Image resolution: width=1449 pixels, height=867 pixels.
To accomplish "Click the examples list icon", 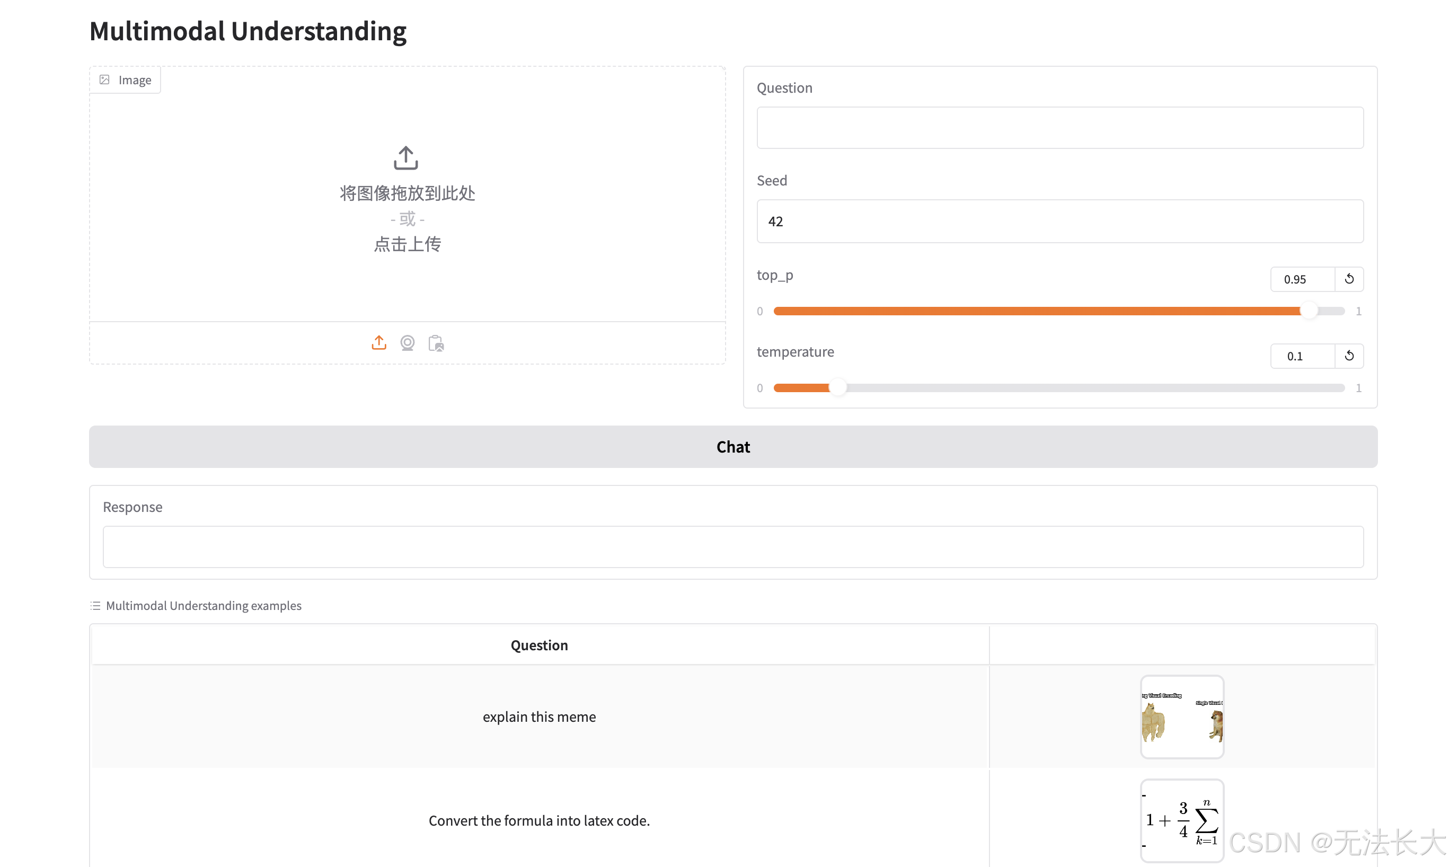I will pos(95,605).
